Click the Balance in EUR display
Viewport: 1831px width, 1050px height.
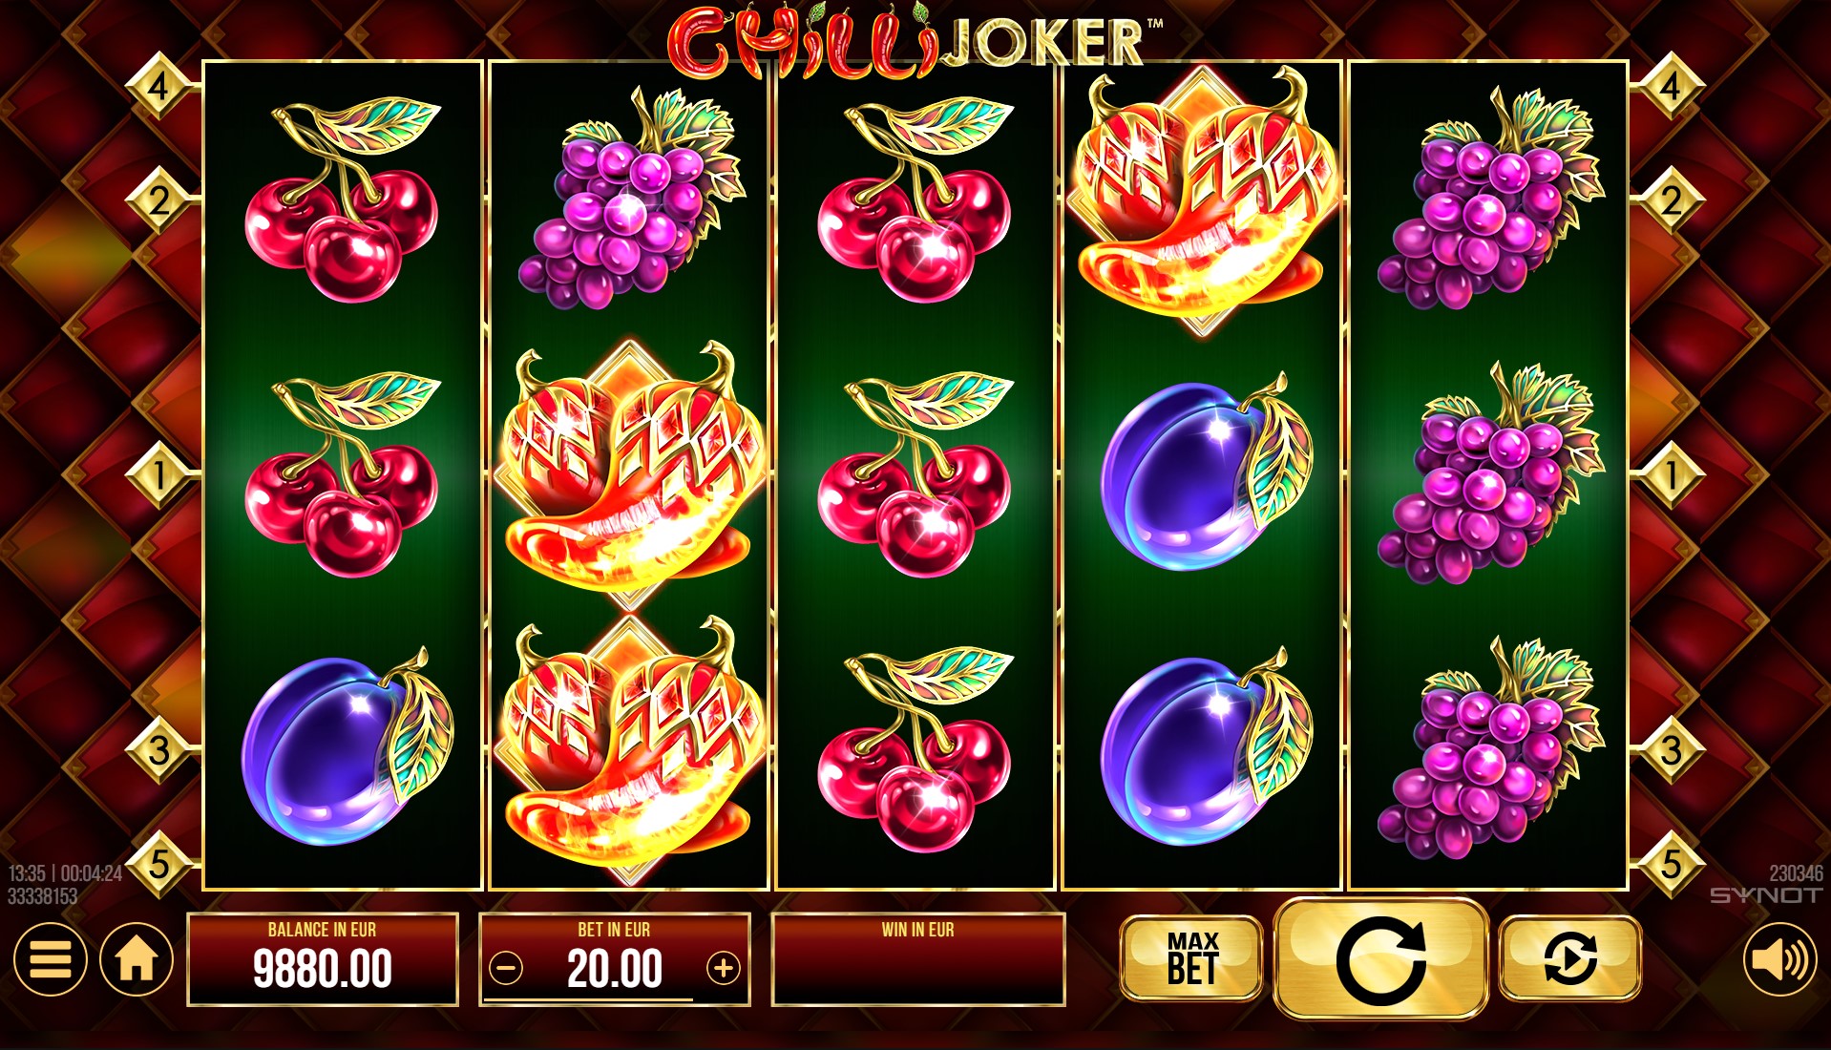coord(323,959)
